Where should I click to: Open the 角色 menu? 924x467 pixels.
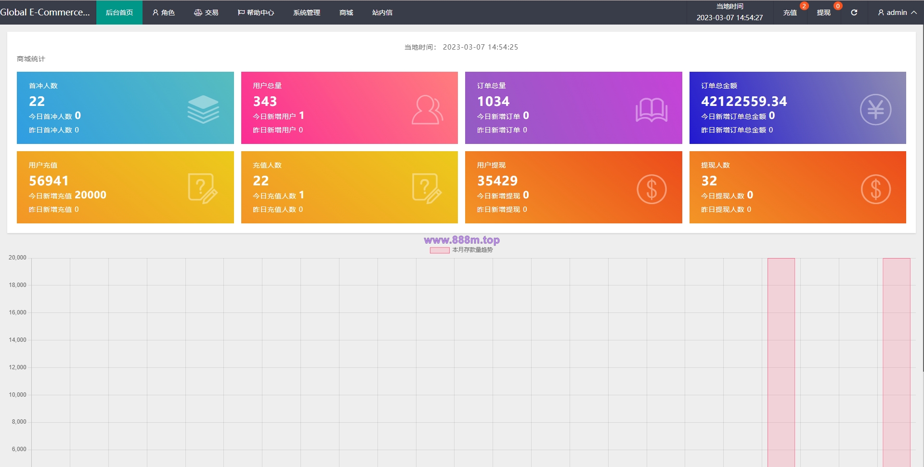pyautogui.click(x=163, y=13)
